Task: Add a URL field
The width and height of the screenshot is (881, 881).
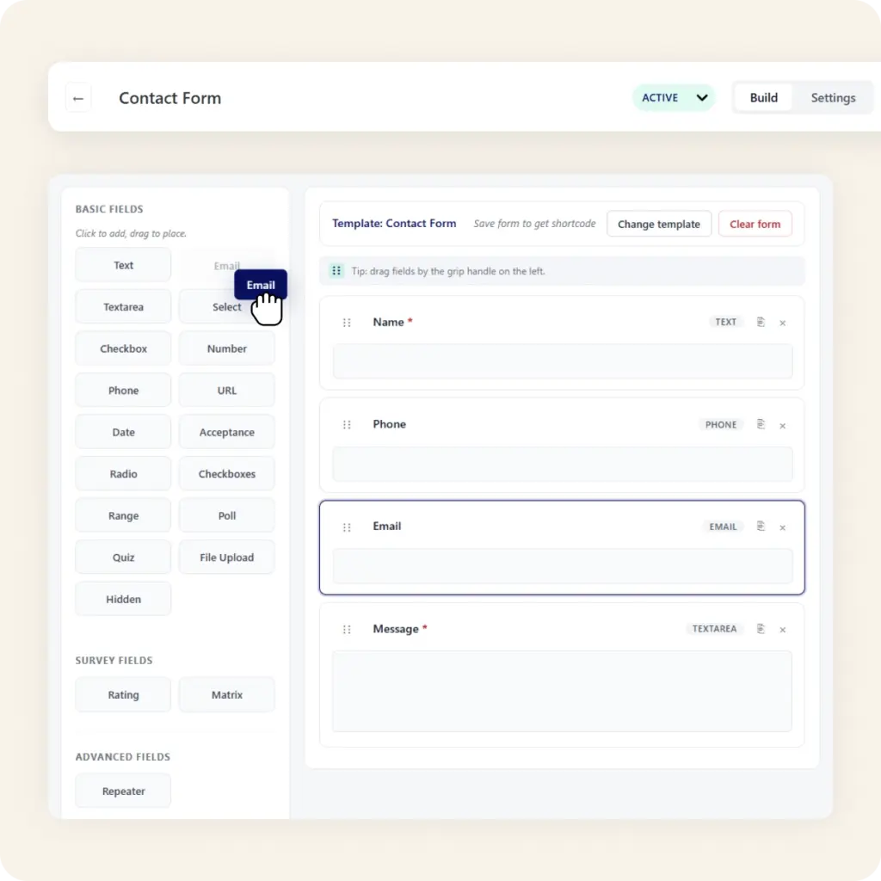Action: point(226,391)
